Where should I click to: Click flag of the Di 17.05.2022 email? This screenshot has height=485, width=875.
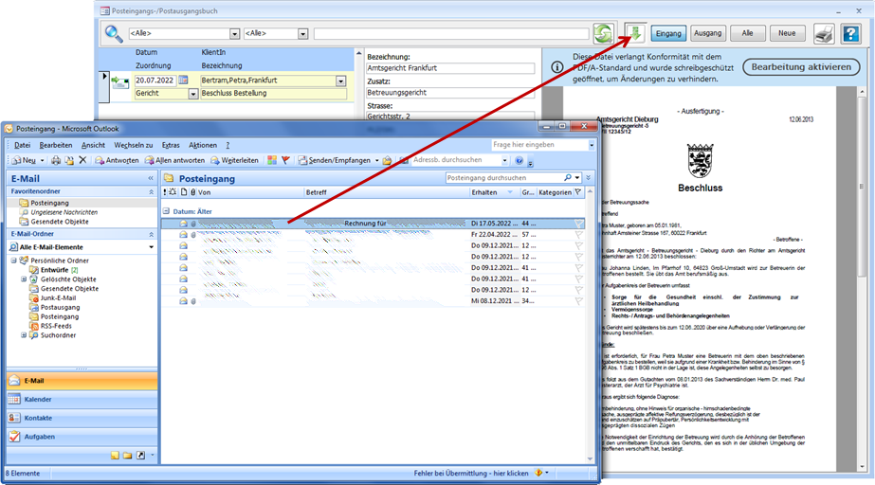578,224
